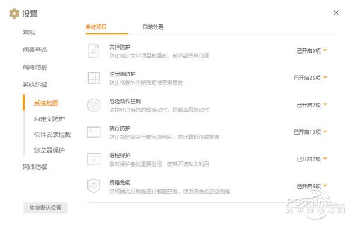Switch to the 自动处理 tab
This screenshot has height=225, width=350.
pyautogui.click(x=153, y=27)
